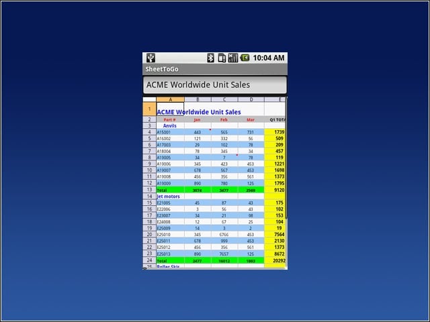Viewport: 430px width, 322px height.
Task: Click Q1 total 175
Action: (275, 203)
